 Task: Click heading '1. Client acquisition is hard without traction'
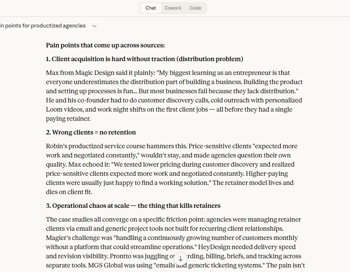(x=110, y=59)
